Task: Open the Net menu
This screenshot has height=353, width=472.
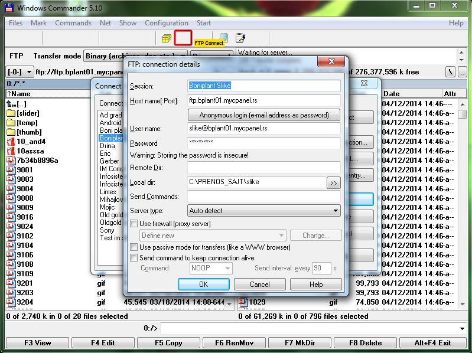Action: point(105,23)
